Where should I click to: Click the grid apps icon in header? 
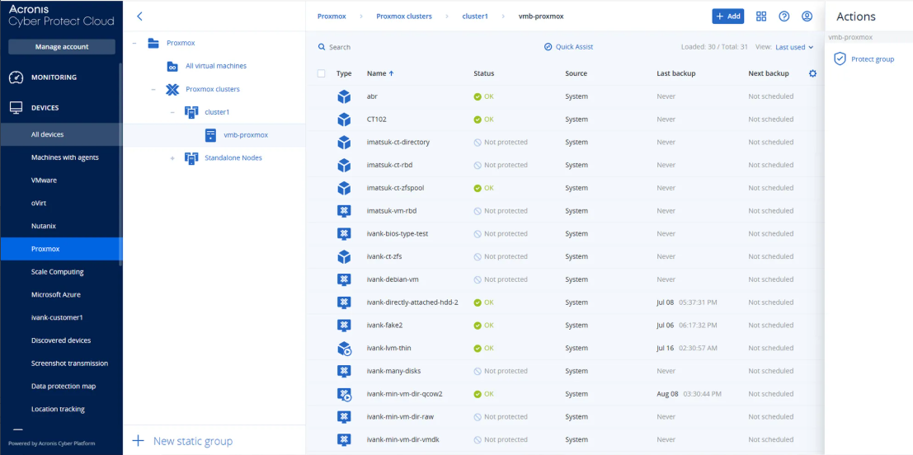[761, 16]
